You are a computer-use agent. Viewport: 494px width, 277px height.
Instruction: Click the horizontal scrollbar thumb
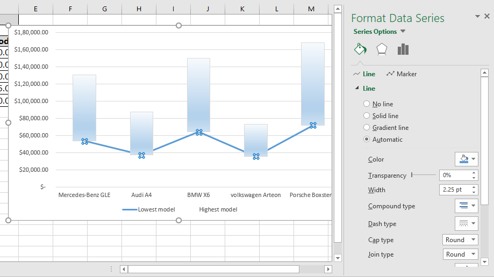pyautogui.click(x=213, y=269)
